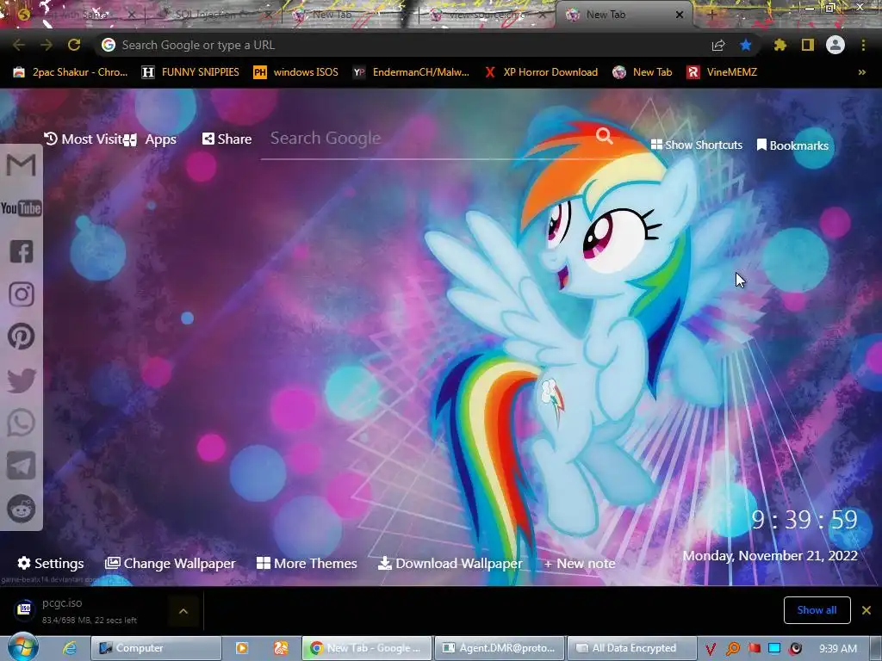Expand pcgc.iso download options chevron
The image size is (882, 661).
click(x=183, y=611)
